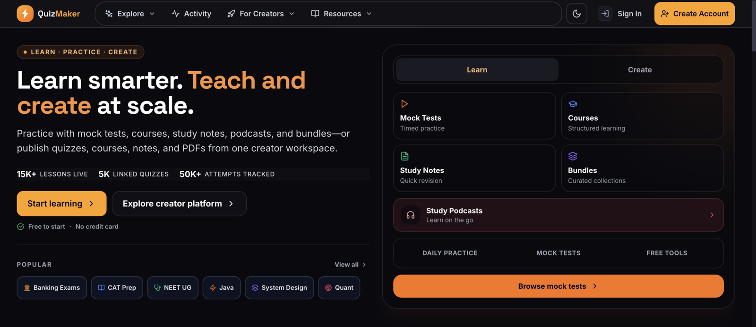Viewport: 756px width, 327px height.
Task: Click the target icon in Quant chip
Action: (x=328, y=287)
